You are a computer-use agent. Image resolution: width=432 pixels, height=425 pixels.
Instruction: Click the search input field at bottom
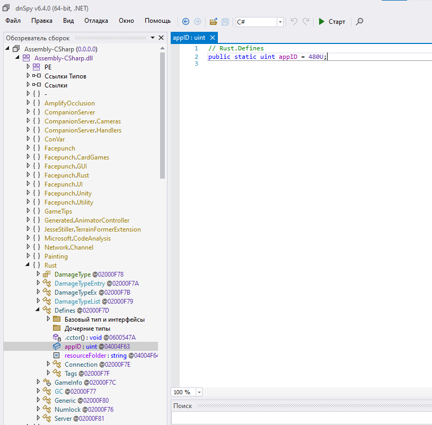pos(301,418)
